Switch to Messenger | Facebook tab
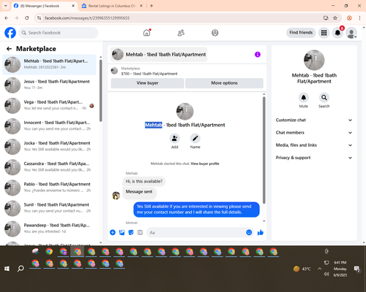366x292 pixels. tap(44, 6)
